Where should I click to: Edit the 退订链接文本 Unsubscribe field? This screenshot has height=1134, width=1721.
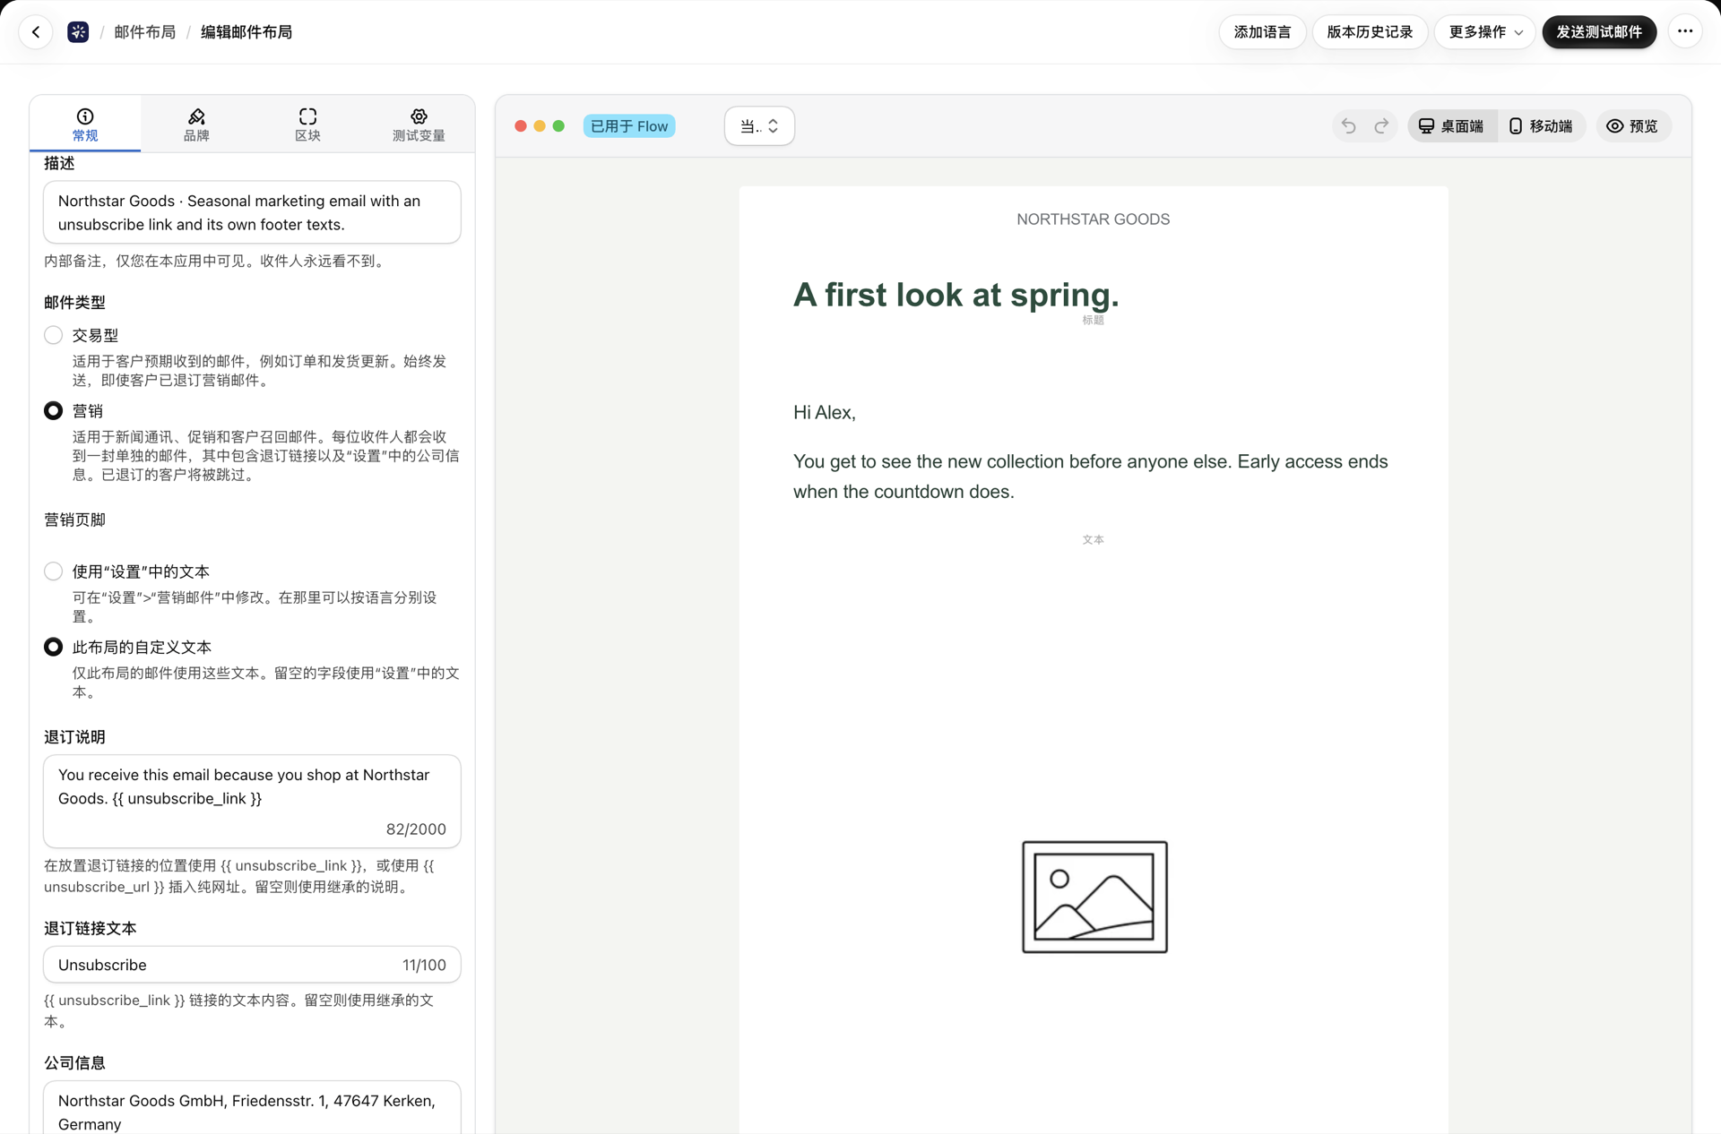click(x=252, y=965)
